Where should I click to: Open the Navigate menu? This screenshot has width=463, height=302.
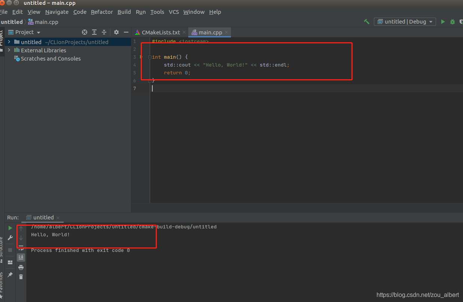57,12
